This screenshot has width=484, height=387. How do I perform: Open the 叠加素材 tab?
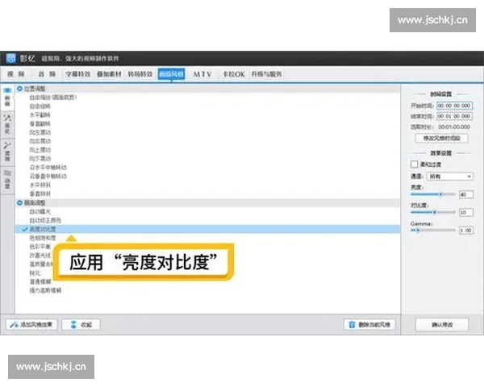pyautogui.click(x=109, y=74)
